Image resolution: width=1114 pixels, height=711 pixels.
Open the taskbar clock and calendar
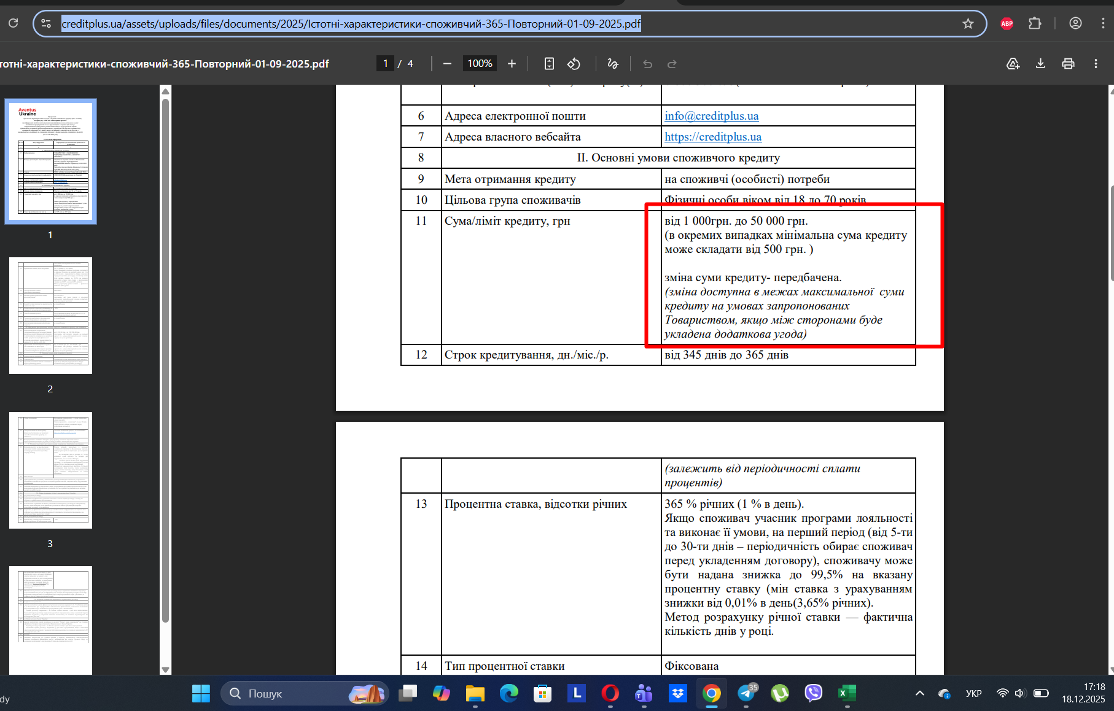pos(1084,693)
